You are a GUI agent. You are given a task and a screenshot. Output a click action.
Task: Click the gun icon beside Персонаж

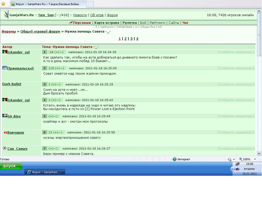pyautogui.click(x=71, y=23)
